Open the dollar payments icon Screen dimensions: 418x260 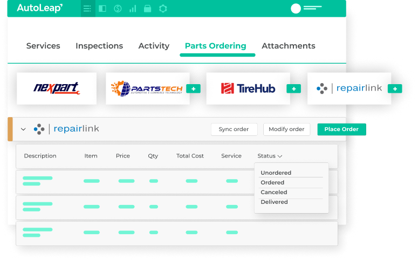click(118, 9)
